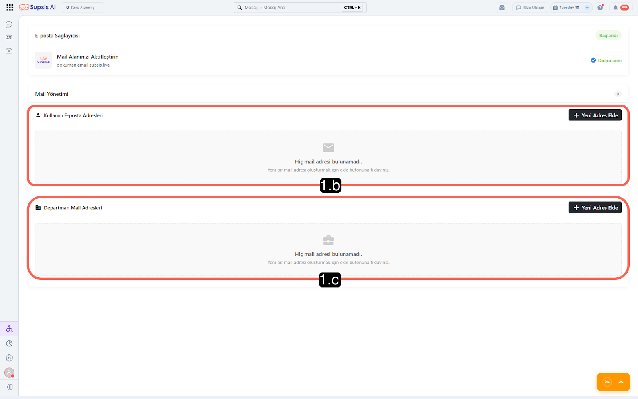Expand the sidebar with the arrow icon

coord(9,387)
